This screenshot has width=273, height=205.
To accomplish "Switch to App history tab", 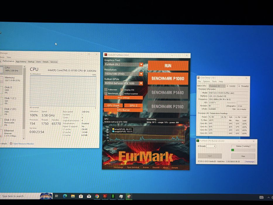I will point(21,61).
